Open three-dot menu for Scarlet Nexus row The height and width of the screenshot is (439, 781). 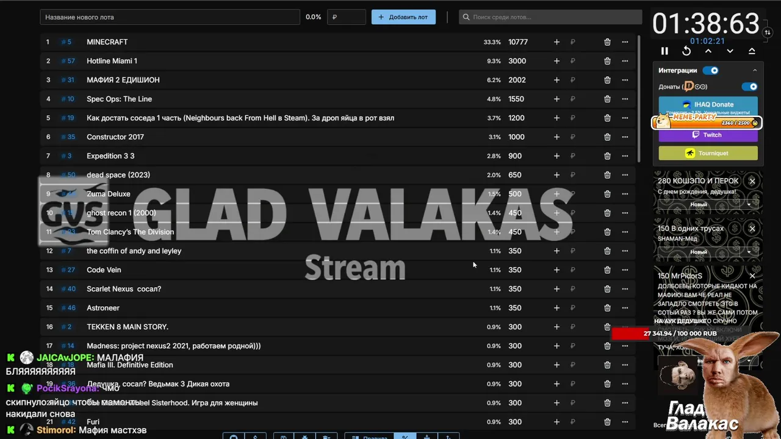(625, 289)
